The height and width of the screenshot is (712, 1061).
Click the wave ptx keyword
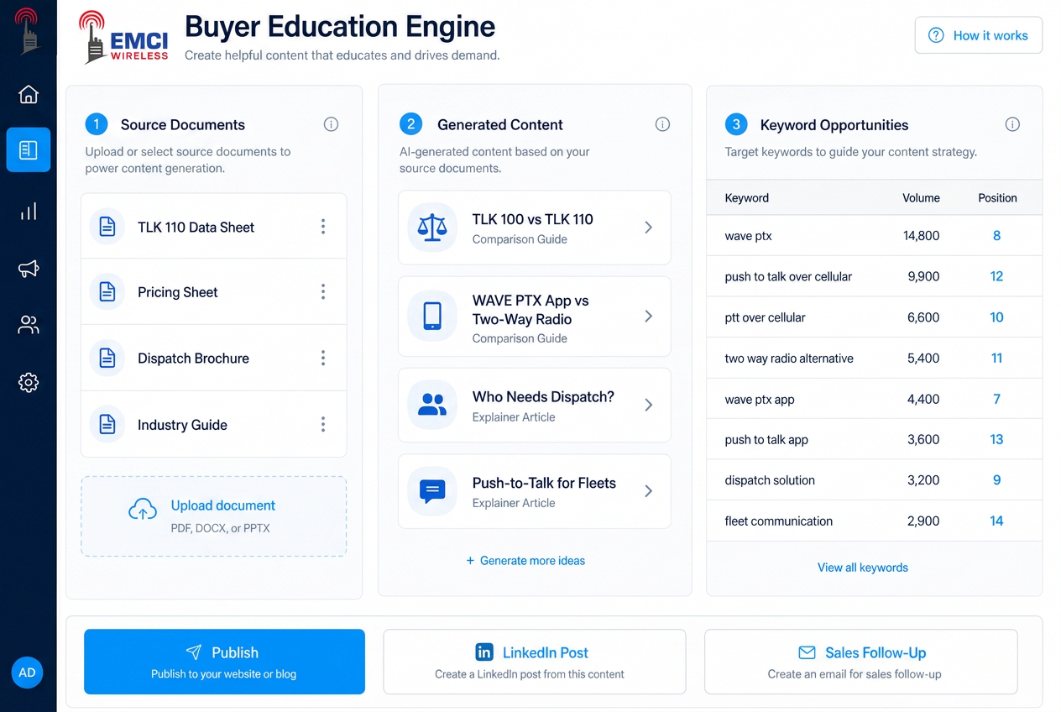(x=749, y=236)
